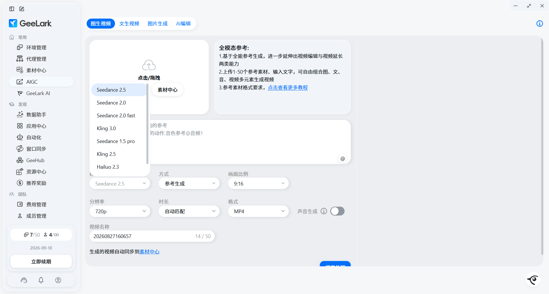Open the user account profile icon

[58, 280]
